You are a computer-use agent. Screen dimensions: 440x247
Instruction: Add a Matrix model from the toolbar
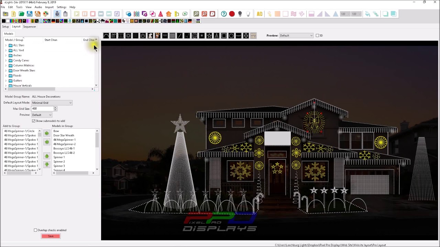[172, 36]
